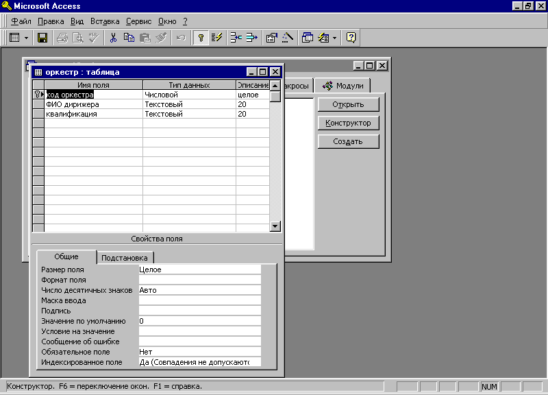Screen dimensions: 548x395
Task: Click the Формат поля input box
Action: click(x=200, y=280)
